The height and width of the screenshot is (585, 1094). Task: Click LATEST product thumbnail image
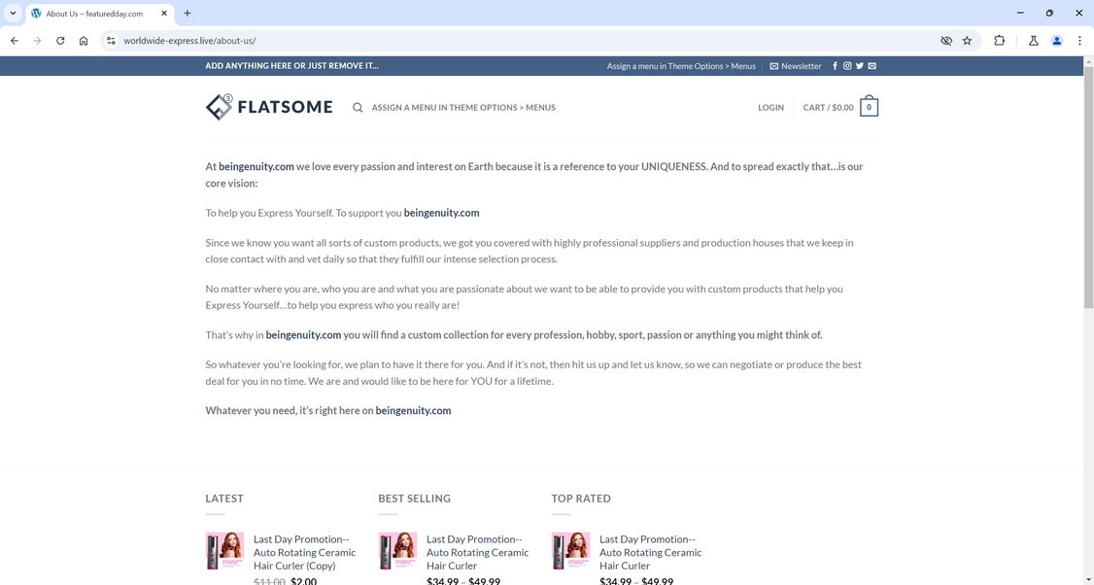[224, 552]
